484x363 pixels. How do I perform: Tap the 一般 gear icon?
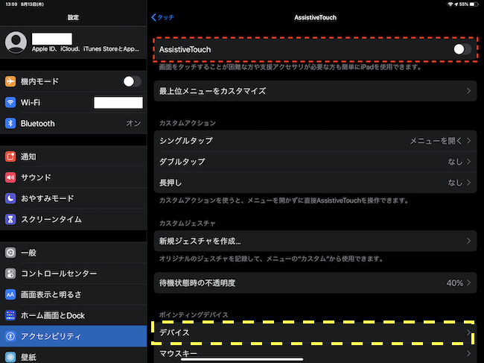pos(10,253)
